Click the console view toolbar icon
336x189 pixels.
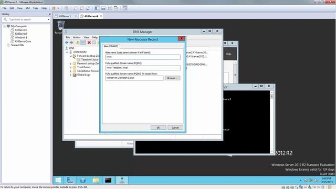pyautogui.click(x=125, y=8)
